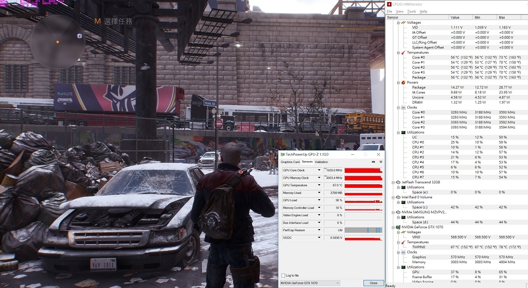Switch to the Sensors tab in GPU-Z
Image resolution: width=528 pixels, height=288 pixels.
(x=307, y=162)
